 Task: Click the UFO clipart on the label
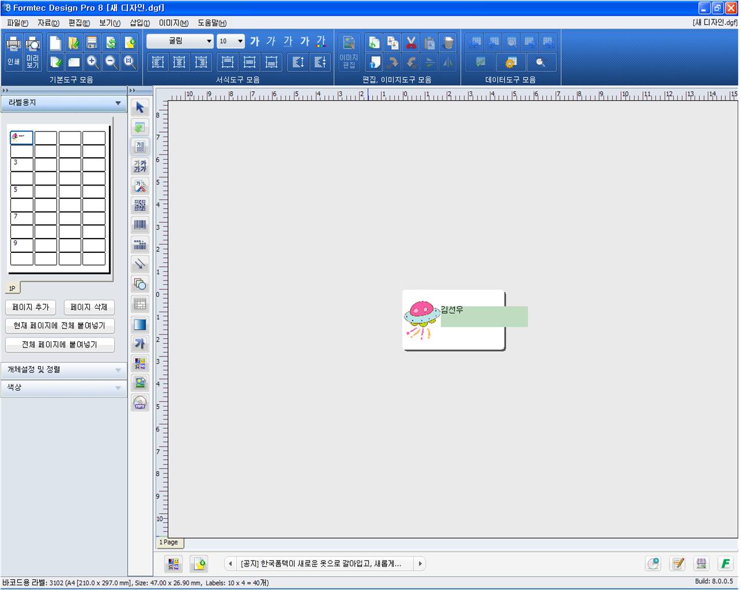click(422, 319)
